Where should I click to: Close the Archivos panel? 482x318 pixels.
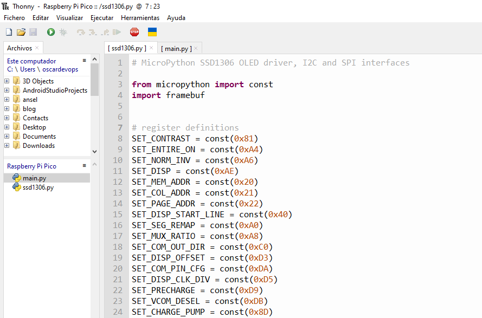37,48
